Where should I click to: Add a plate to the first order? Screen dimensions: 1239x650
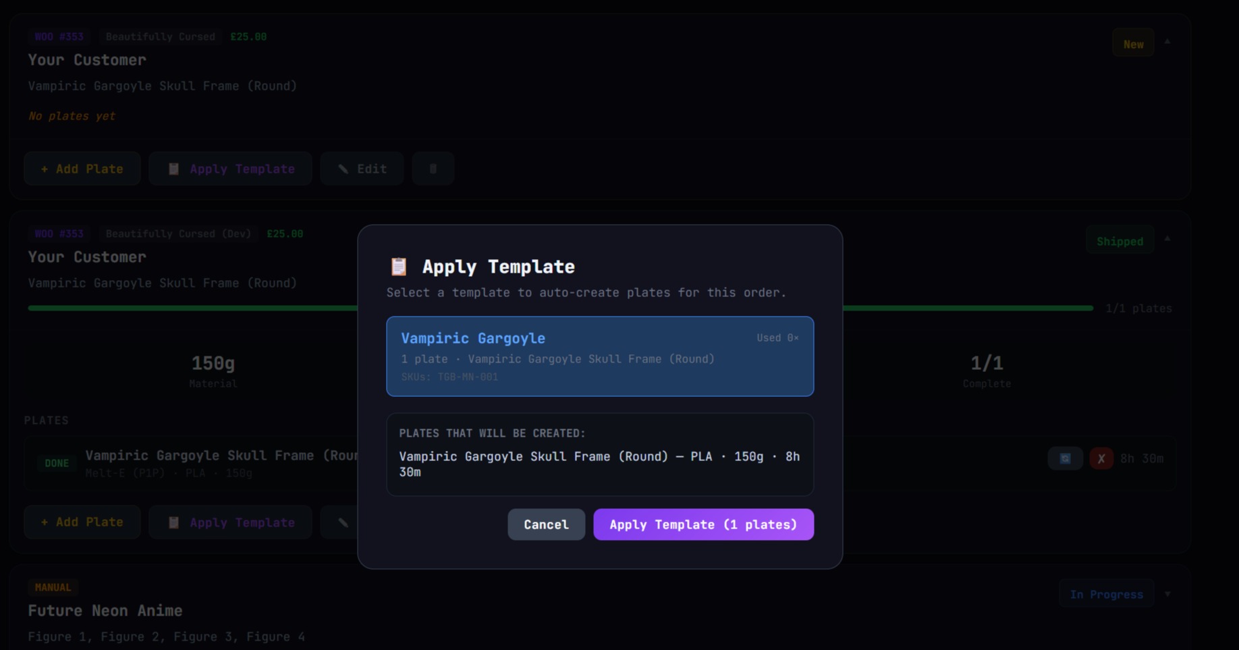(82, 169)
